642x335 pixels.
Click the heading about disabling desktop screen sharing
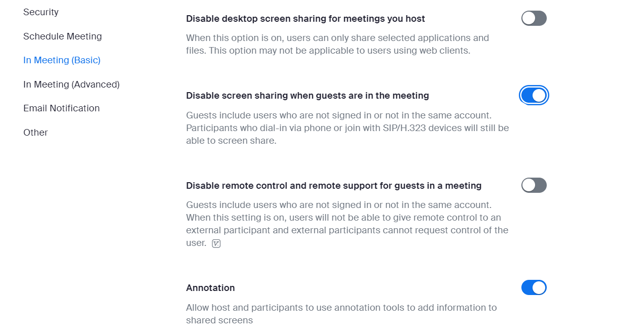[306, 18]
